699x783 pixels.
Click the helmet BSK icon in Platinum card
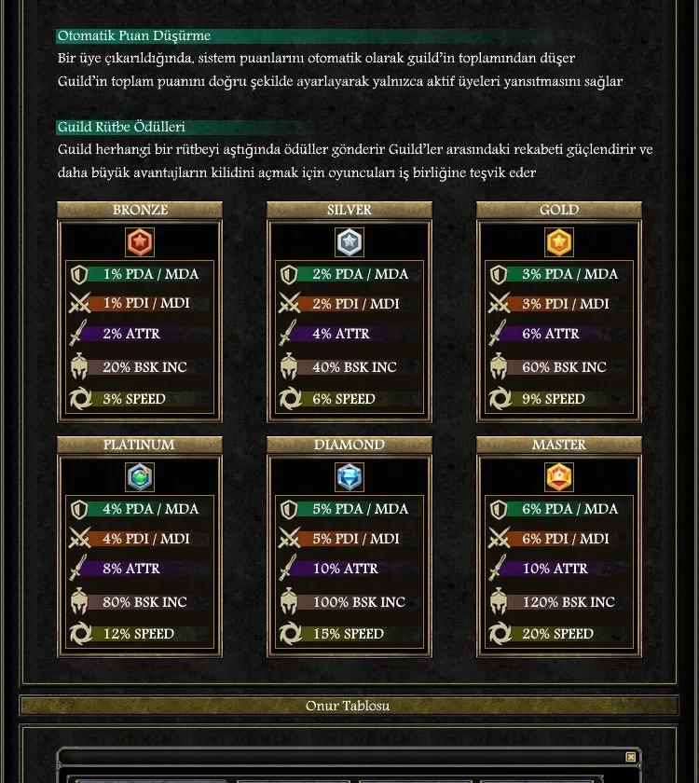click(81, 601)
